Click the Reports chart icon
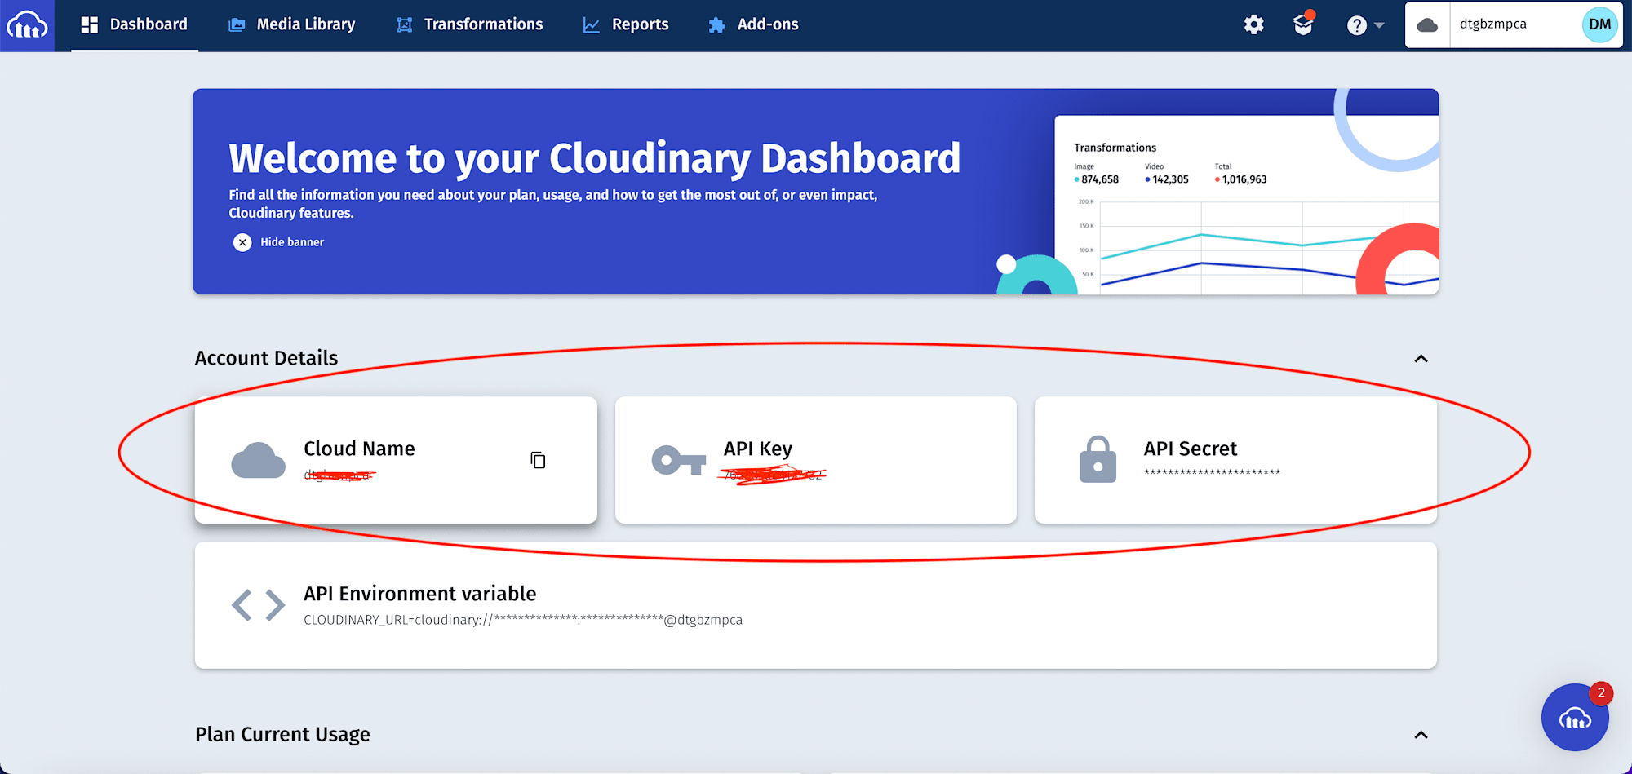1632x774 pixels. click(x=592, y=25)
